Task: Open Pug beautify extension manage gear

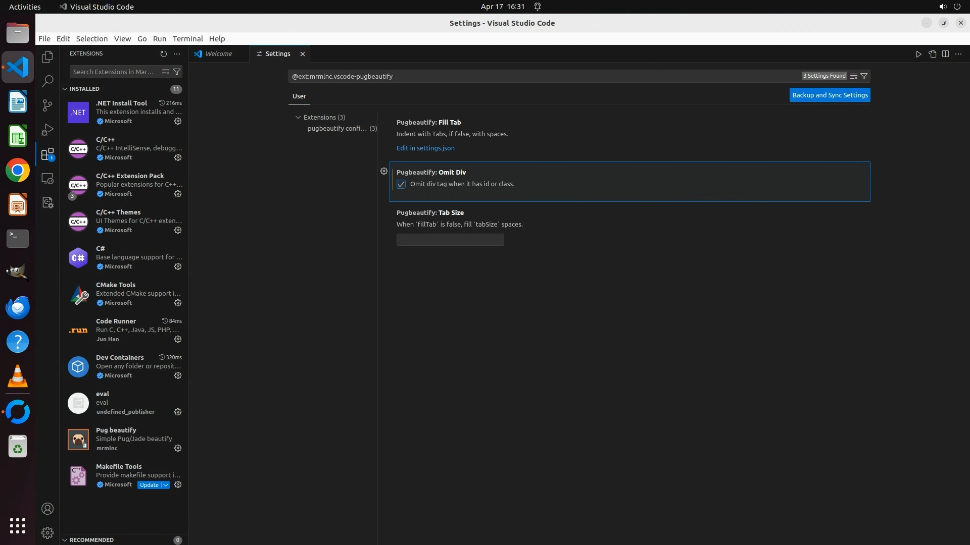Action: 178,448
